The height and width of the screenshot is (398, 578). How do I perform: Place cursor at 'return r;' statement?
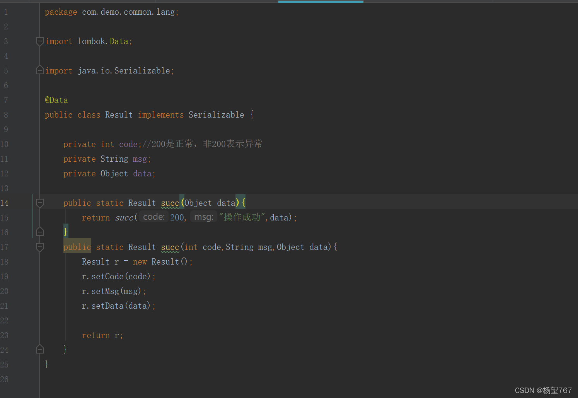tap(102, 335)
